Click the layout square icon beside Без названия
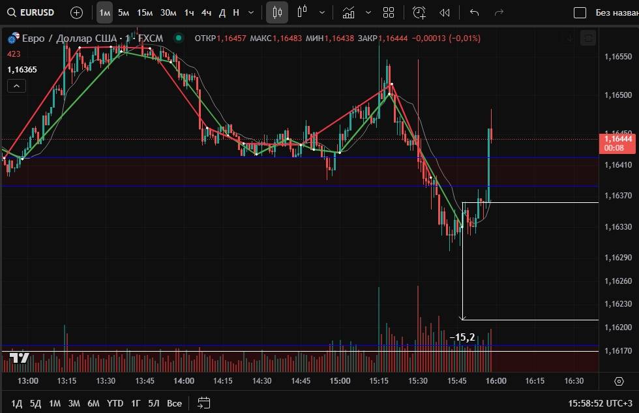This screenshot has height=413, width=639. click(x=580, y=12)
